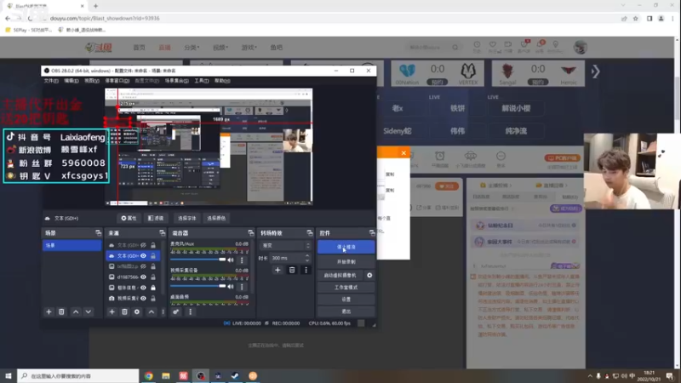
Task: Pop out the Sources dock panel icon
Action: (x=162, y=233)
